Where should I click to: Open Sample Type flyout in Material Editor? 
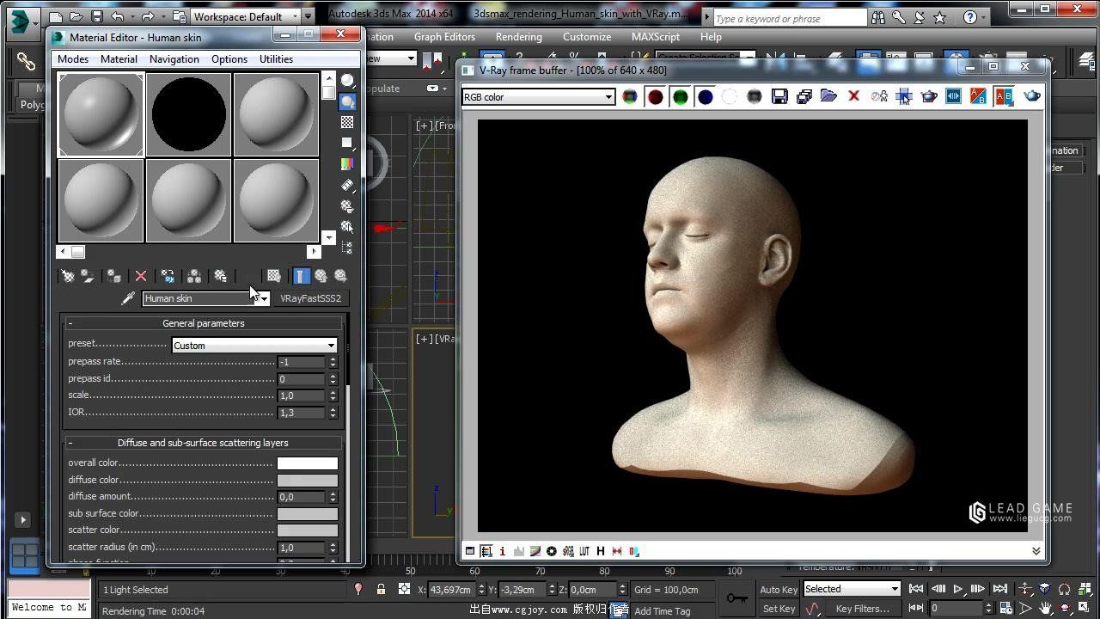347,81
